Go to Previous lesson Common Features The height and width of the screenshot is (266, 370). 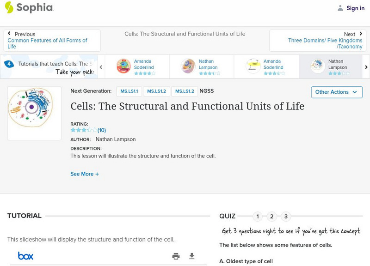(x=52, y=40)
